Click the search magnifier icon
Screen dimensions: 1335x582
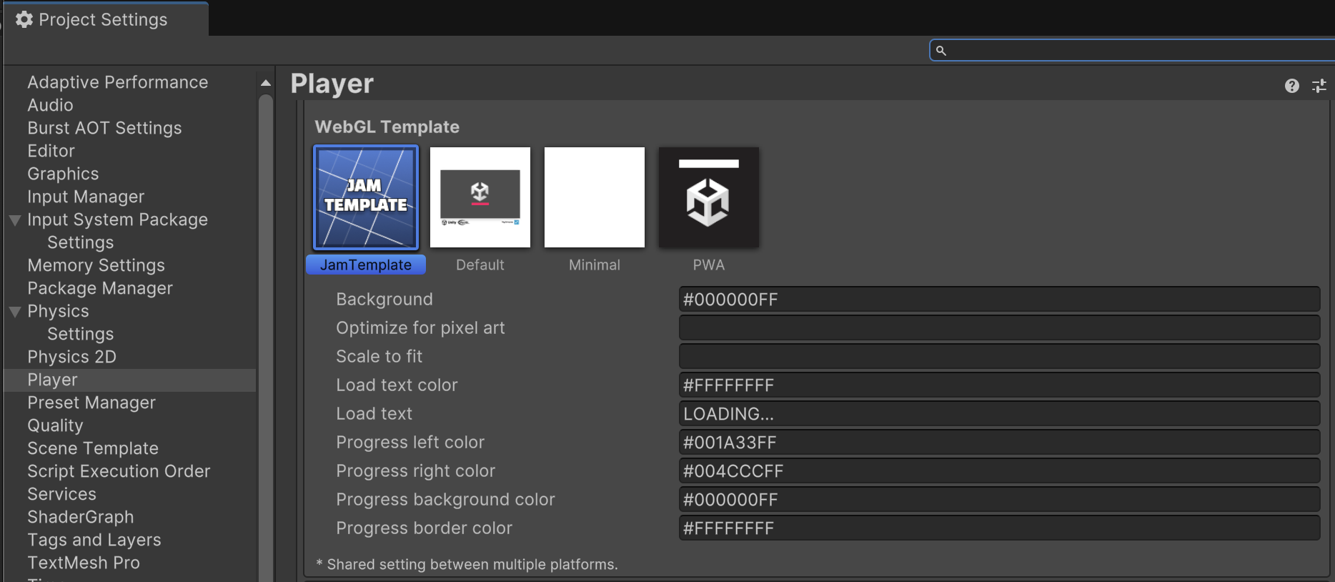[x=941, y=51]
